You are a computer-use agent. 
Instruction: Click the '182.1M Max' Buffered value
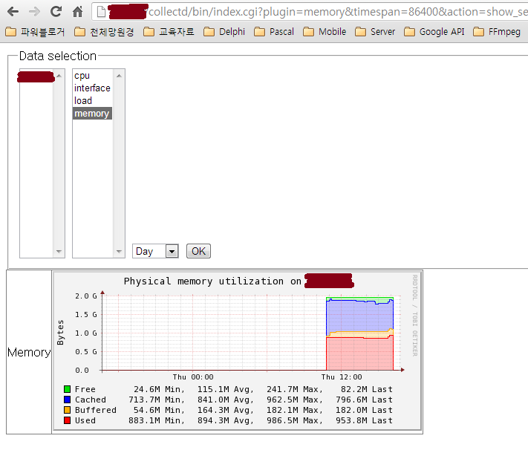click(295, 410)
